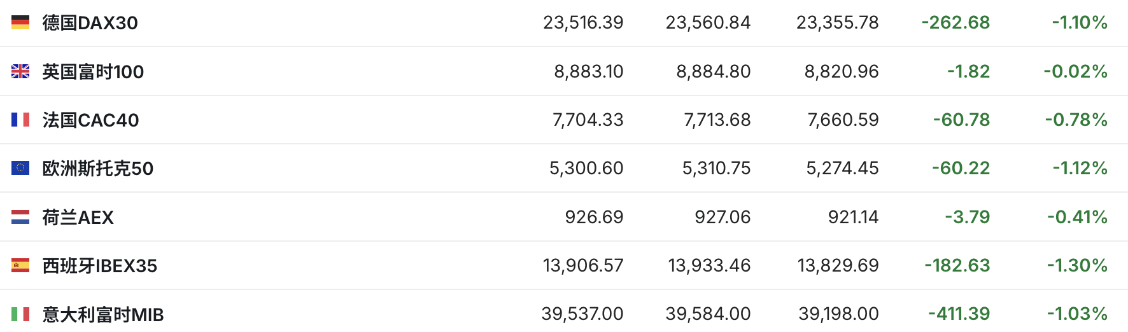Image resolution: width=1128 pixels, height=332 pixels.
Task: Open the 法国CAC40 index page
Action: 90,120
